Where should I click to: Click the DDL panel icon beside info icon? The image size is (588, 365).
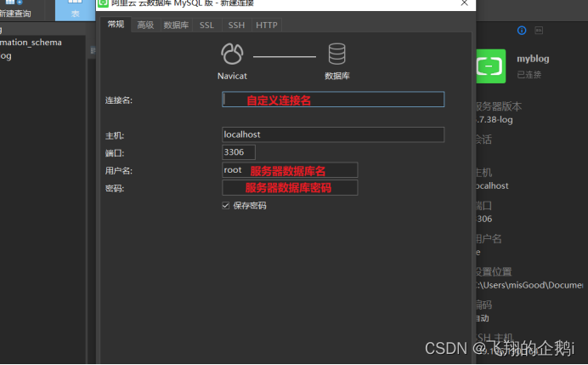click(x=539, y=31)
